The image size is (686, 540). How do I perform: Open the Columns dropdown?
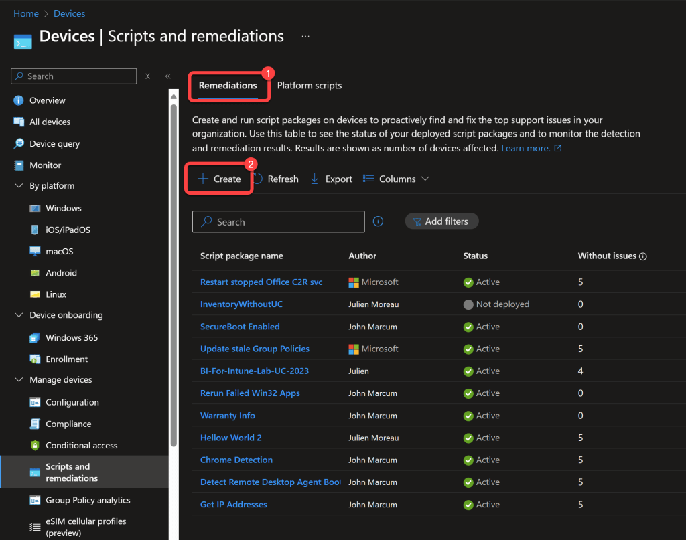tap(396, 179)
